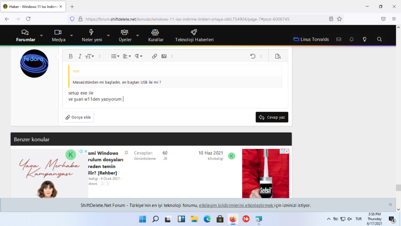Open more options next to undo

[x=261, y=56]
